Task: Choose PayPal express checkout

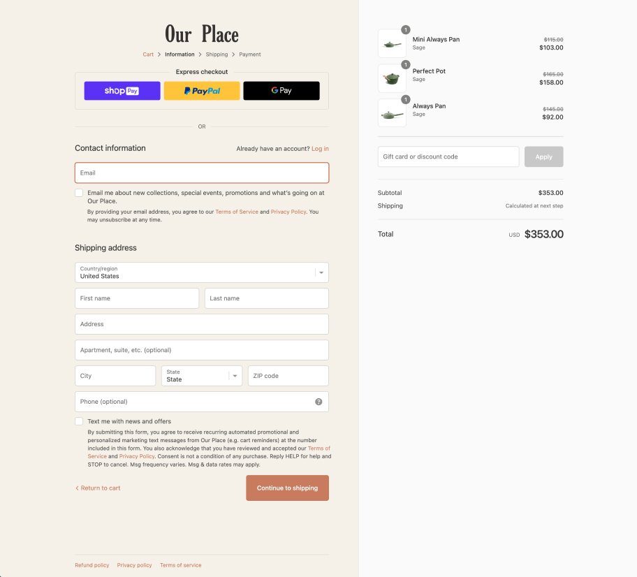Action: pyautogui.click(x=202, y=91)
